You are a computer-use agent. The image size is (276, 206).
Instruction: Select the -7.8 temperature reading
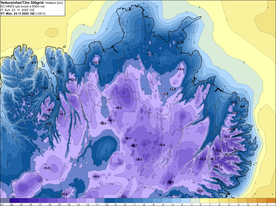coord(22,68)
